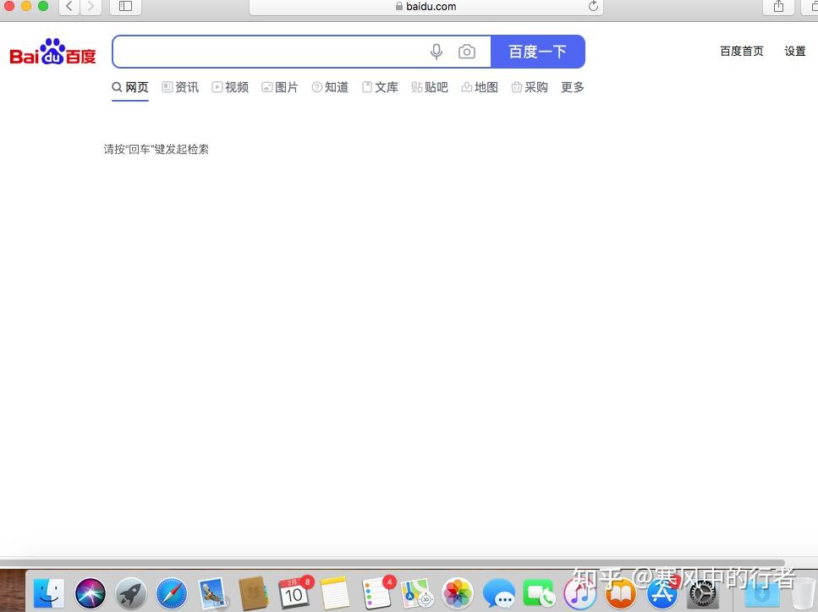818x612 pixels.
Task: Open the Trash in the Dock
Action: pos(802,593)
